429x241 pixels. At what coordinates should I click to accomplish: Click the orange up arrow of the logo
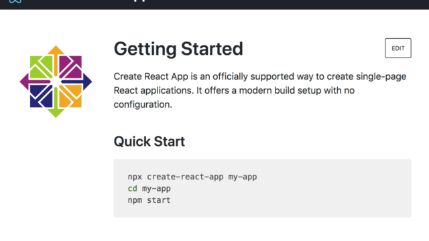56,59
